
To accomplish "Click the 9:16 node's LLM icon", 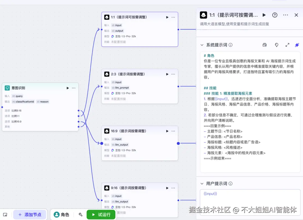I will pos(107,188).
